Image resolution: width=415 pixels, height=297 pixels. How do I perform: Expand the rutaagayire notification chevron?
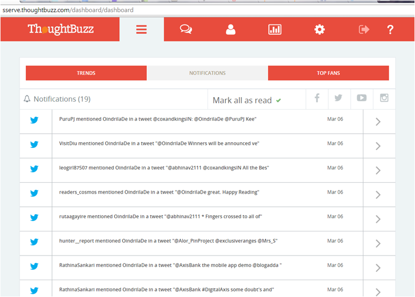[x=378, y=219]
